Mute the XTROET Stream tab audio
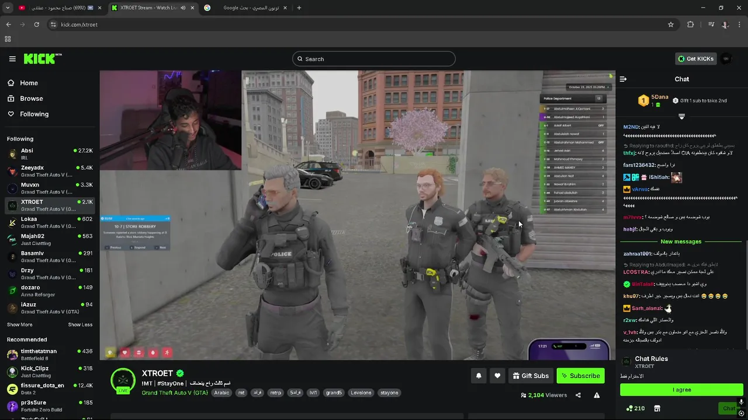Screen dimensions: 748x420 [183, 8]
